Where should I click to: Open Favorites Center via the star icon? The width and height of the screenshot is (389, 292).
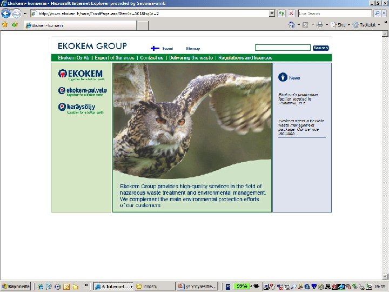[5, 24]
